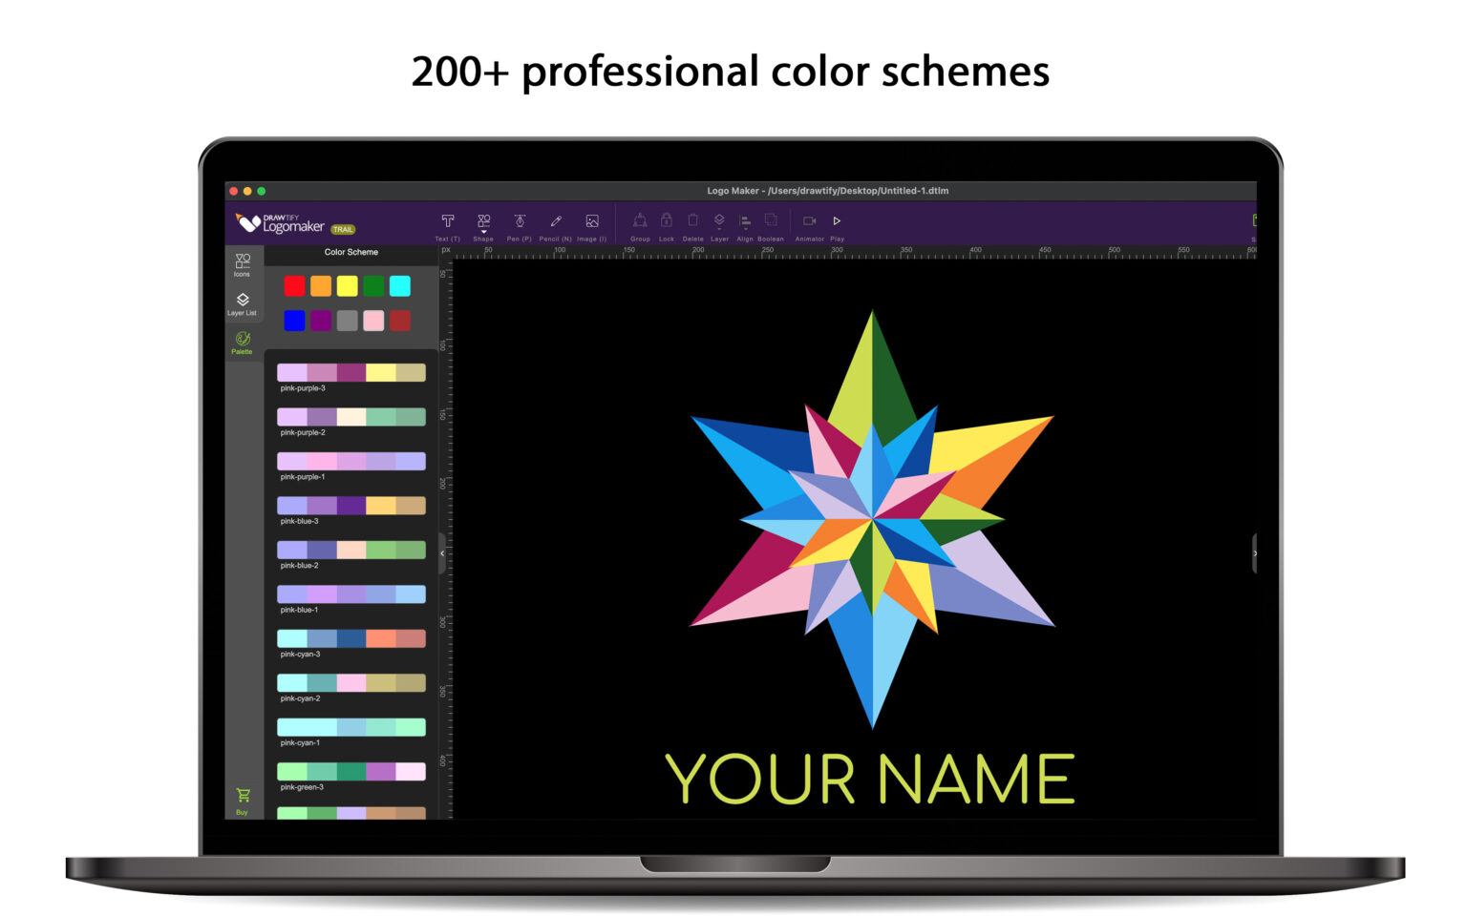Viewport: 1467px width, 916px height.
Task: Group the selected objects
Action: pyautogui.click(x=640, y=221)
